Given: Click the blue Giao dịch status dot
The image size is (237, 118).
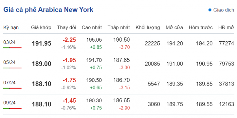Looking at the screenshot, I should pyautogui.click(x=210, y=10).
